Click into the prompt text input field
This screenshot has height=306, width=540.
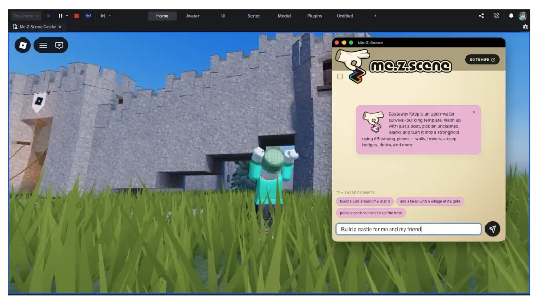click(408, 229)
